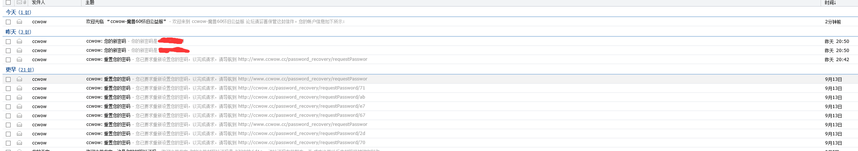Click envelope icon of email ending requestPassword/2d
This screenshot has height=151, width=858.
coord(19,134)
